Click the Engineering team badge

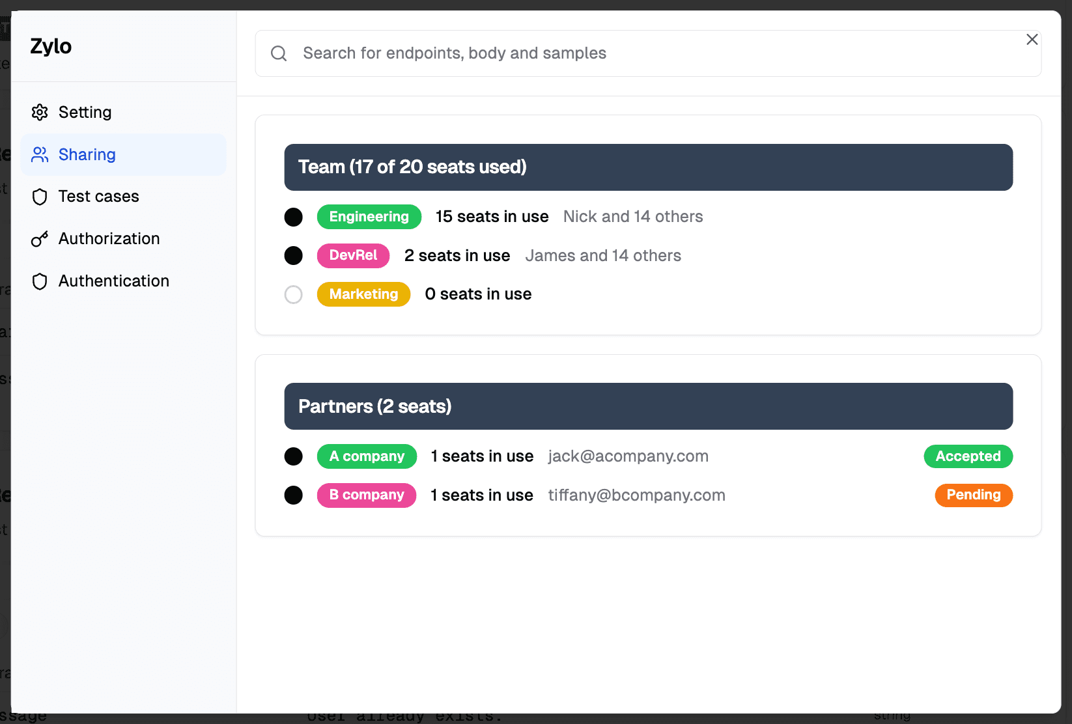click(x=369, y=217)
